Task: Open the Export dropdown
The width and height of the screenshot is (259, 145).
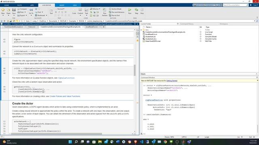Action: tap(26, 15)
